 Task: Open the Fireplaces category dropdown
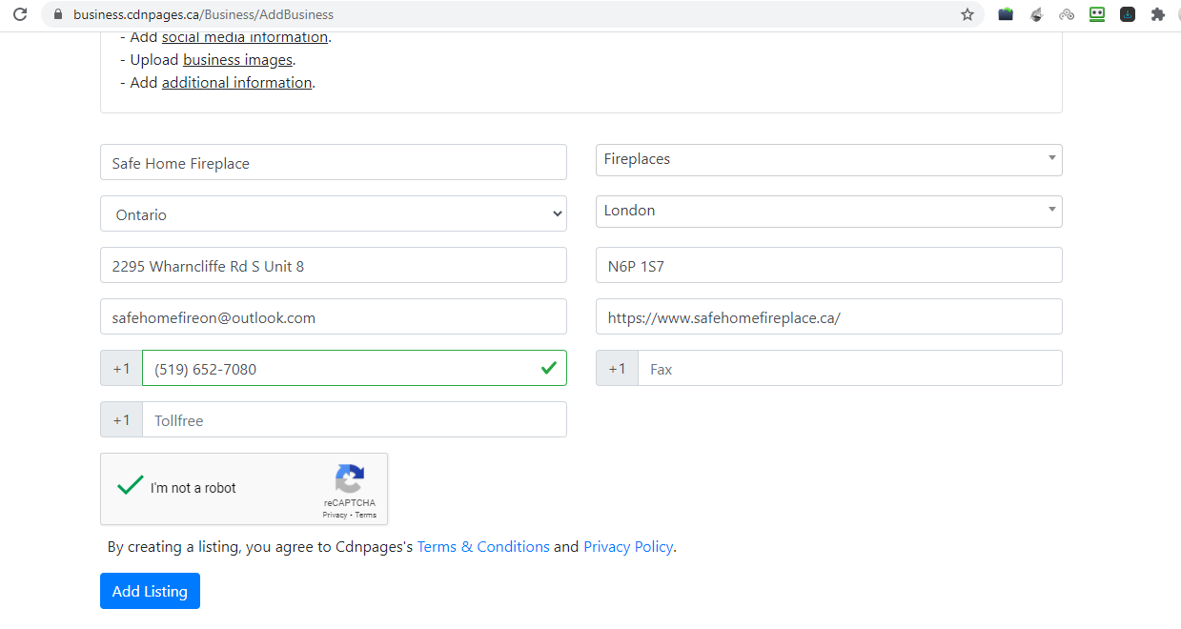828,160
